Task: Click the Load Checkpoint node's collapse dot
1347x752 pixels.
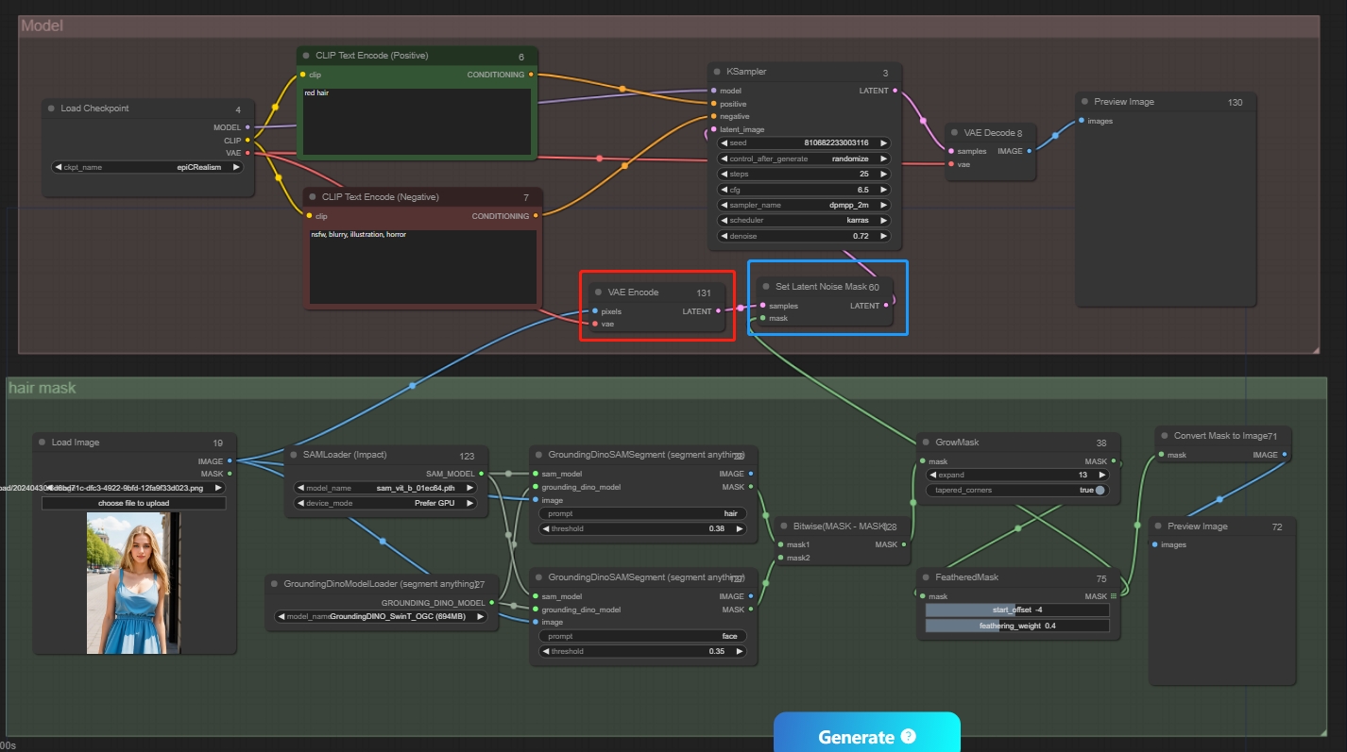Action: [x=50, y=109]
